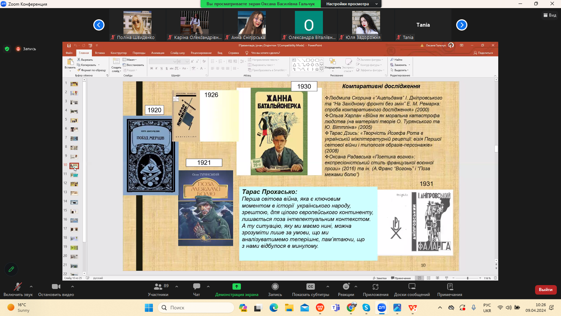Click the Reactions smiley icon
Image resolution: width=561 pixels, height=316 pixels.
click(346, 287)
